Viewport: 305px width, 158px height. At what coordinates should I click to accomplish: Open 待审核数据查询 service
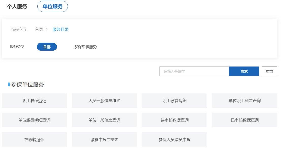point(175,120)
